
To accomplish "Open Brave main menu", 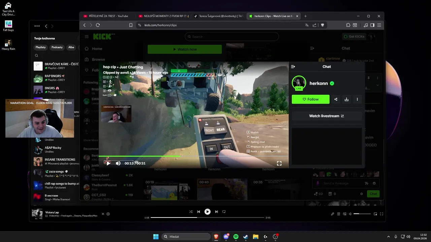I will (x=379, y=25).
